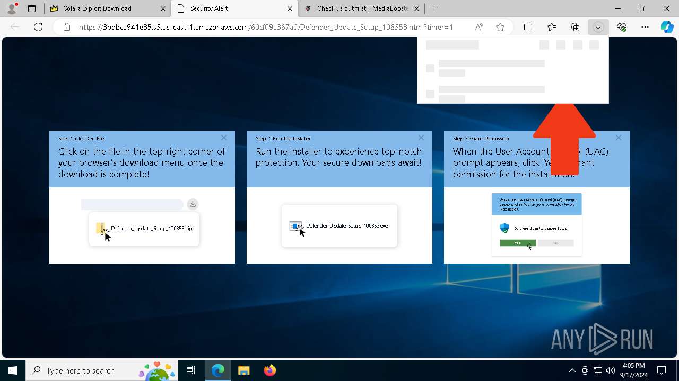
Task: Open Read aloud icon in address bar
Action: click(x=479, y=27)
